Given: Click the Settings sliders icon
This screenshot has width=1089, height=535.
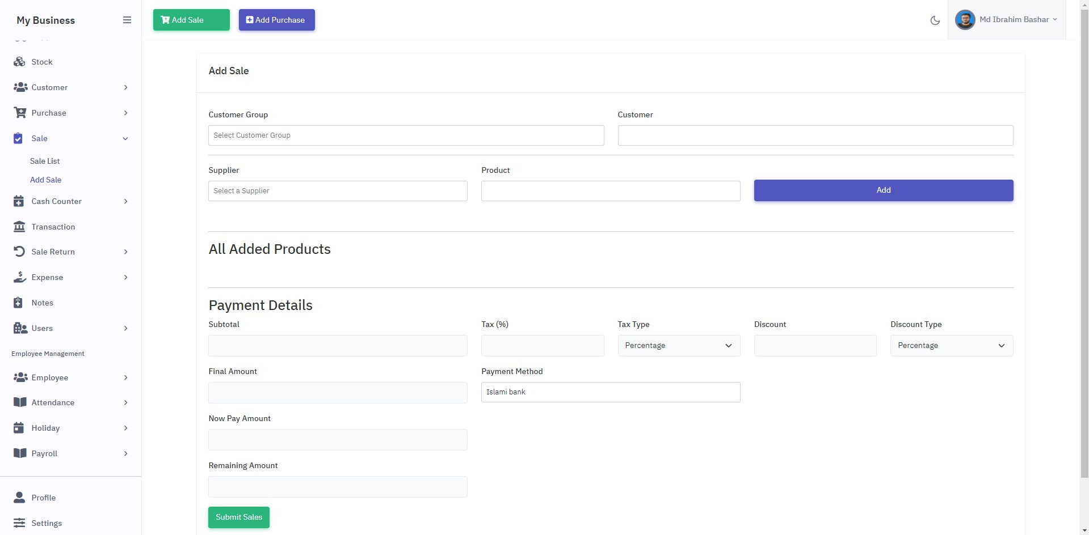Looking at the screenshot, I should tap(19, 523).
